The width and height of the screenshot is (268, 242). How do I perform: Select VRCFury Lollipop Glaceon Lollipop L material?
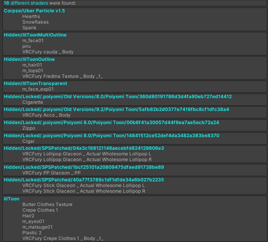coord(87,154)
